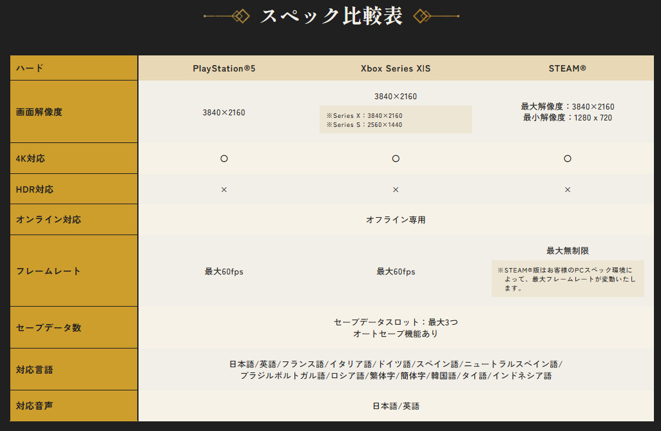Click the 対応言語 row header
The image size is (661, 431).
pos(35,370)
